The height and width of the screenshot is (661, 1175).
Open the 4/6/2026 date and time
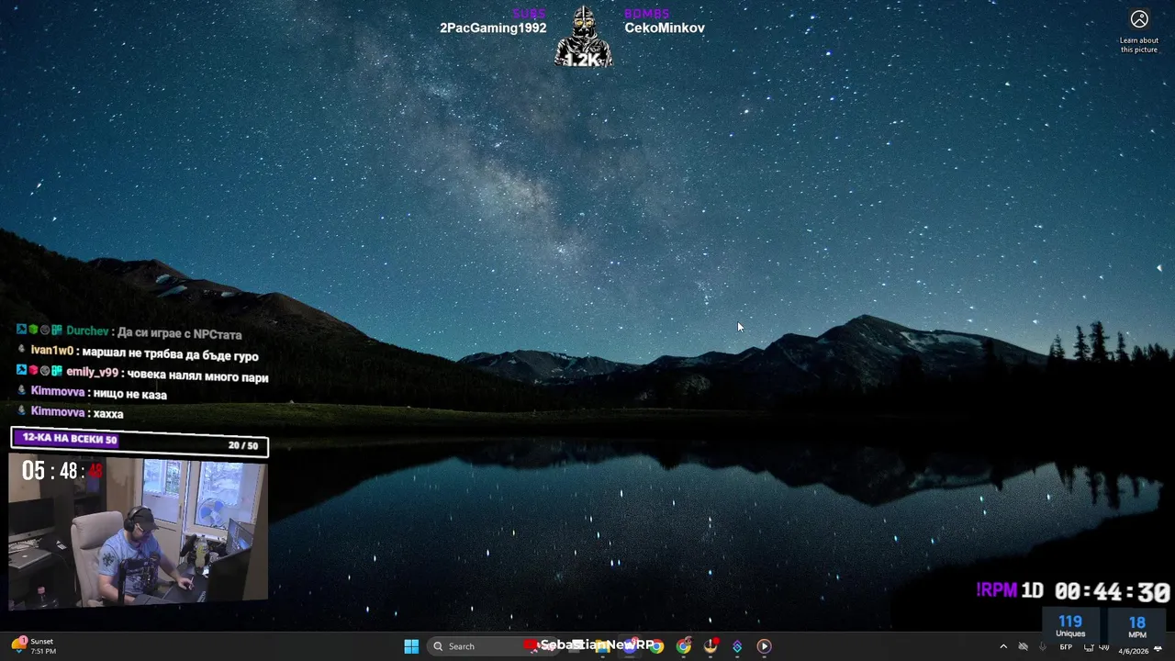1133,651
